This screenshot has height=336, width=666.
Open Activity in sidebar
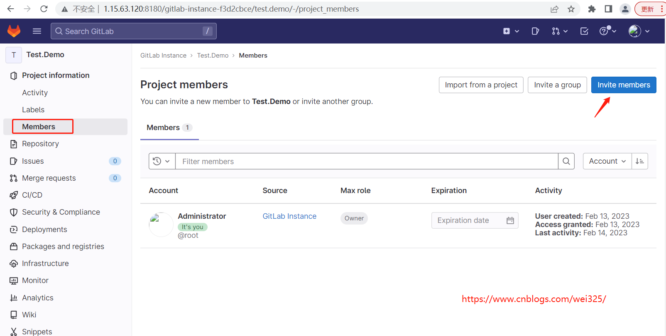(35, 93)
